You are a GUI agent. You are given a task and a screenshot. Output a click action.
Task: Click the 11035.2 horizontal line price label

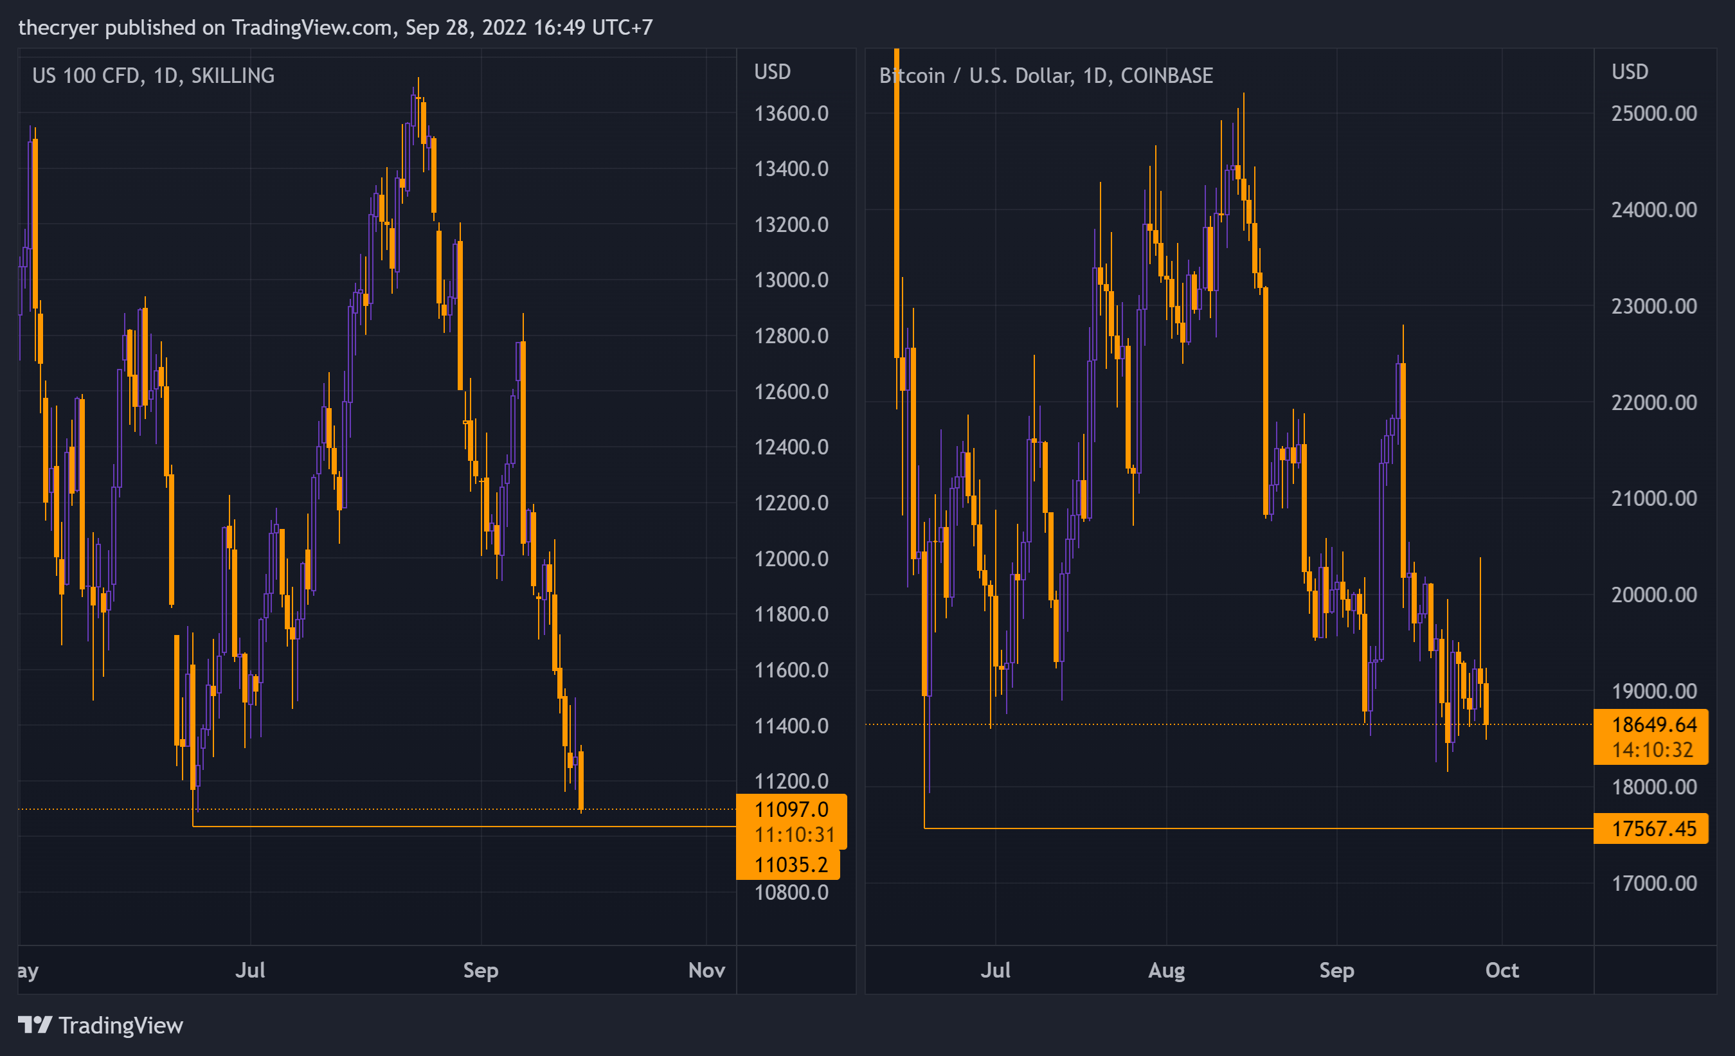point(788,864)
